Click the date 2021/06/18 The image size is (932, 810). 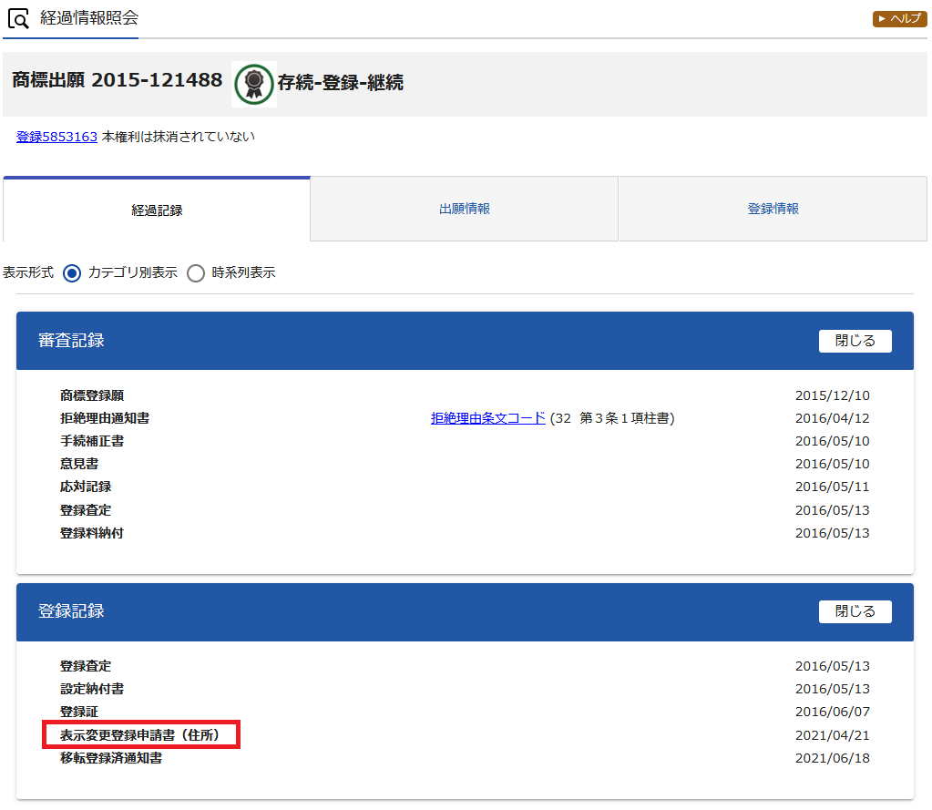(x=832, y=758)
